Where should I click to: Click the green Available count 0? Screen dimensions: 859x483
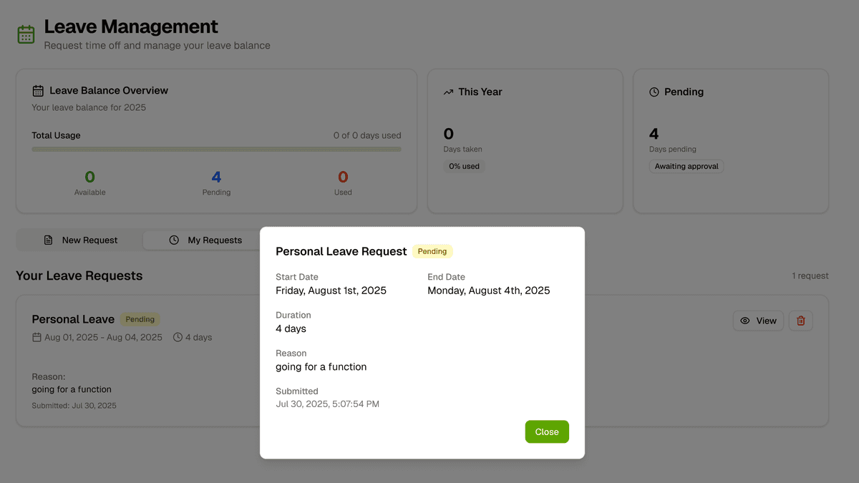90,177
